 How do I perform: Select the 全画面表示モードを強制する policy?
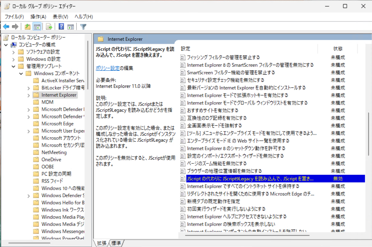pos(214,126)
